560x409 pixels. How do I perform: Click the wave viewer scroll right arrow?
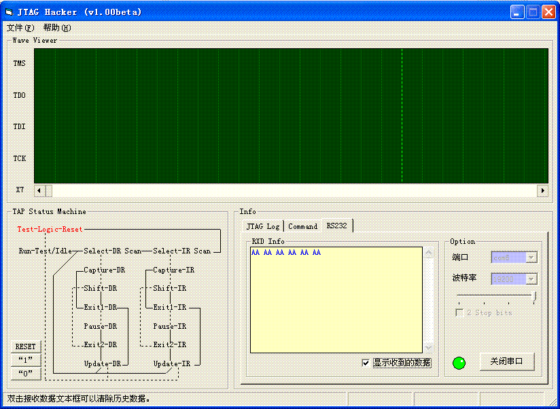[x=543, y=191]
